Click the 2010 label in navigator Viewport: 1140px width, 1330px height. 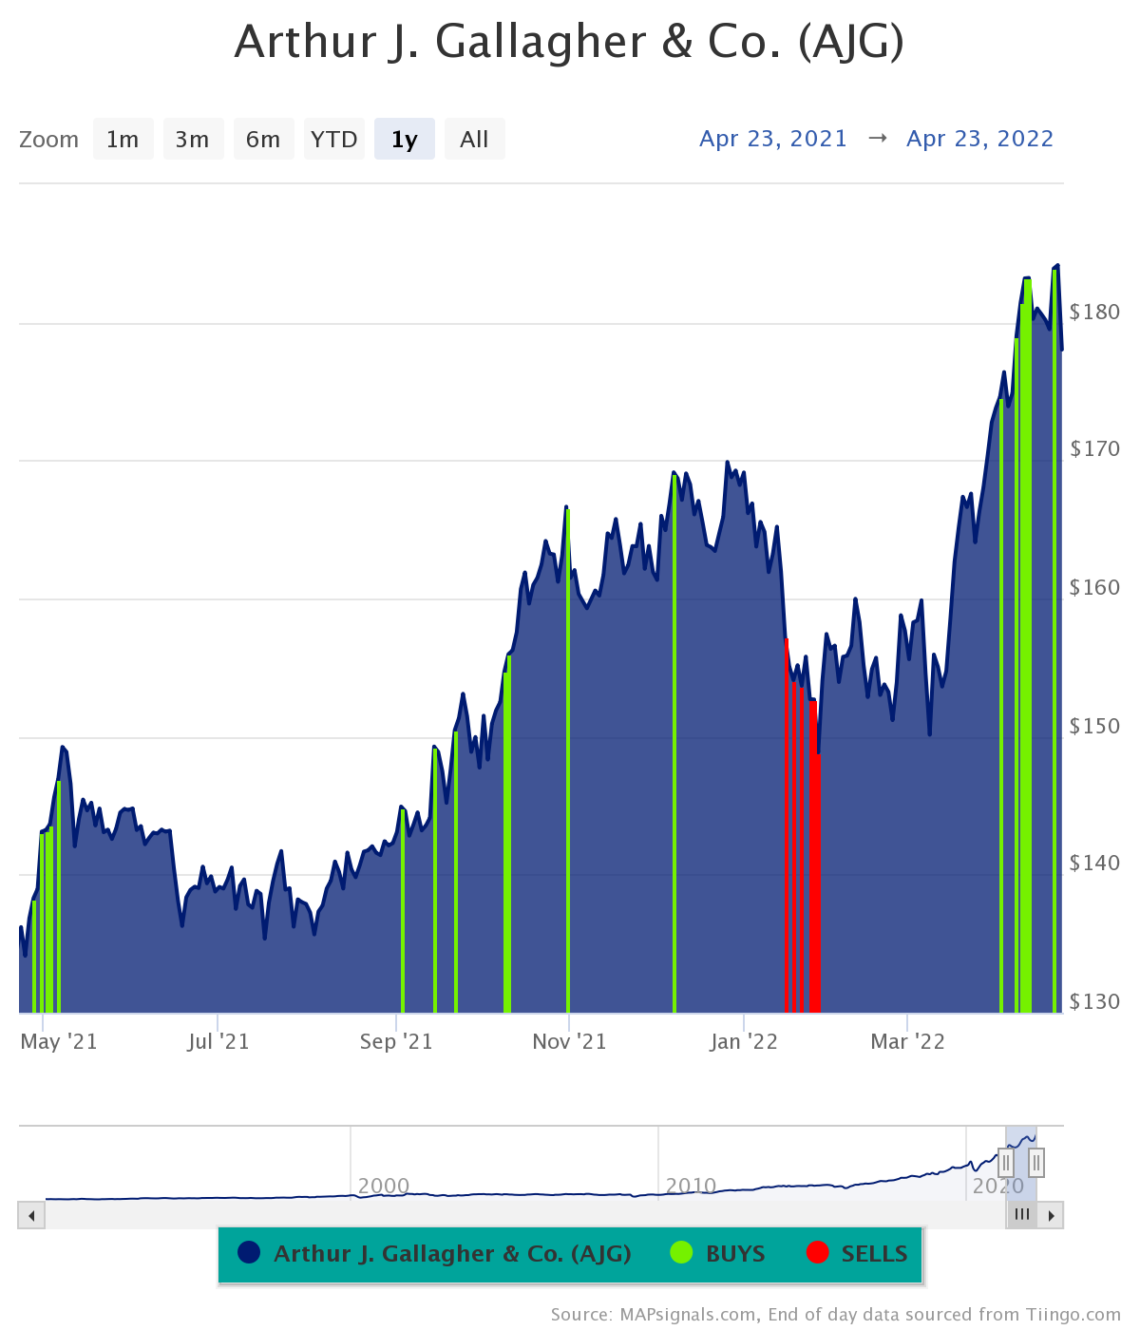coord(691,1186)
